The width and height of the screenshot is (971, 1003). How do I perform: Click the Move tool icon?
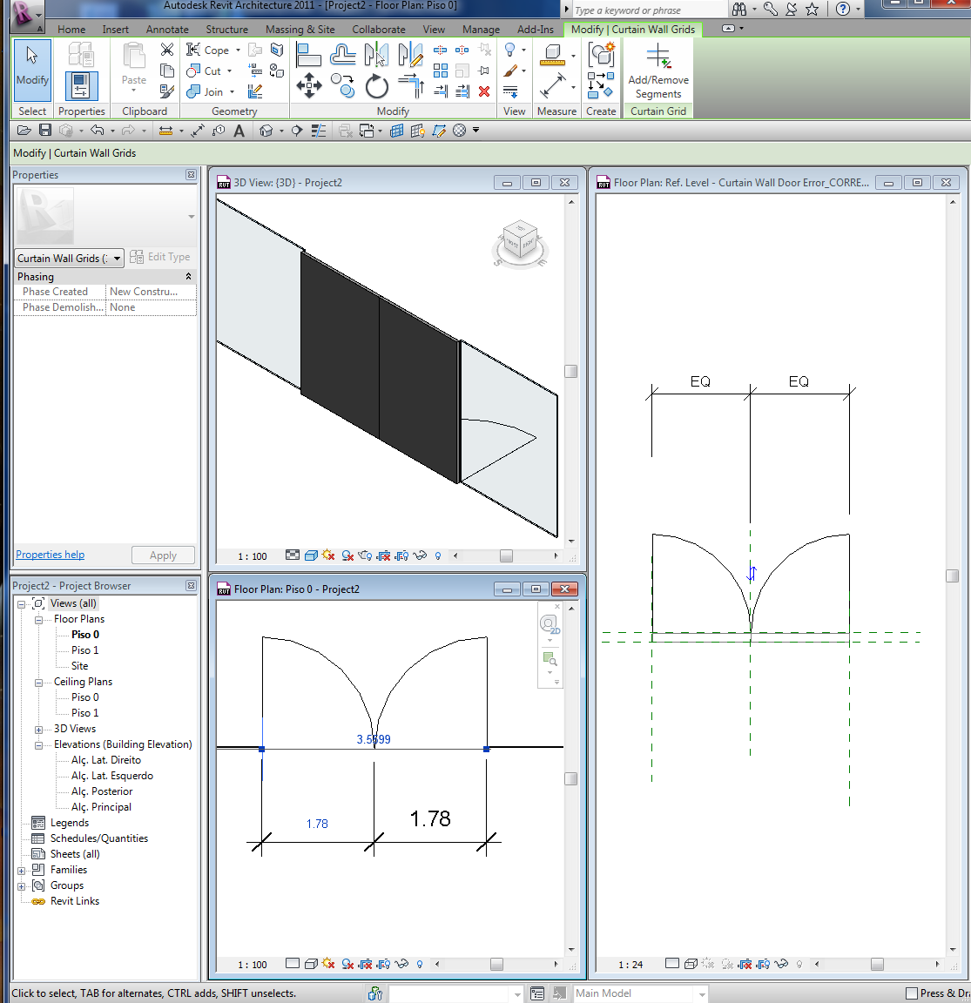[309, 85]
